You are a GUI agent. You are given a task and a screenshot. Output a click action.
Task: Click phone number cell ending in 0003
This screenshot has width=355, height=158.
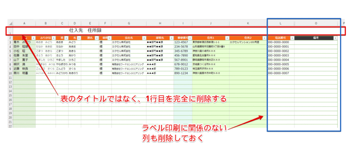tap(281, 56)
